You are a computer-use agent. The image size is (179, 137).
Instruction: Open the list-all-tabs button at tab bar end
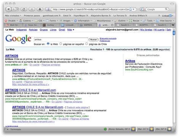click(x=173, y=25)
